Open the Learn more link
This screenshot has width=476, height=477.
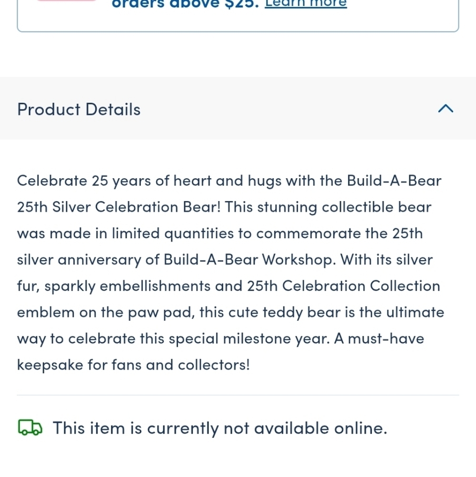[x=306, y=3]
